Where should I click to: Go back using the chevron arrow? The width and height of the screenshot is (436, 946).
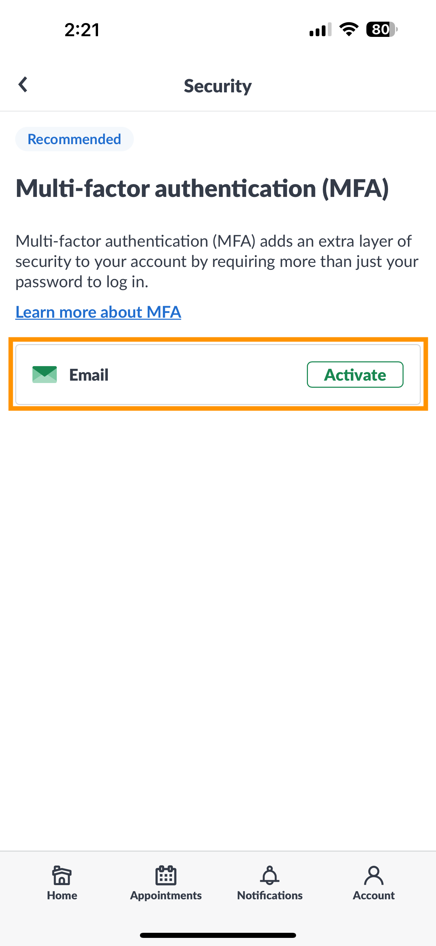(x=23, y=85)
